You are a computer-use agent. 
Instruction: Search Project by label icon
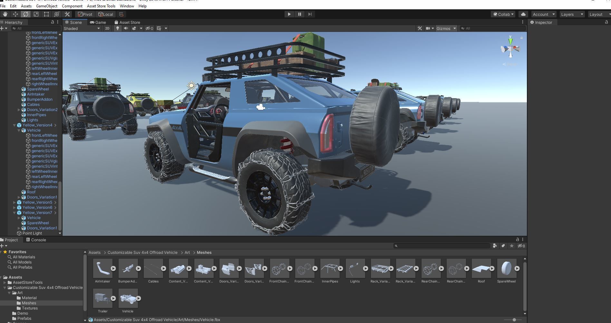click(x=503, y=246)
